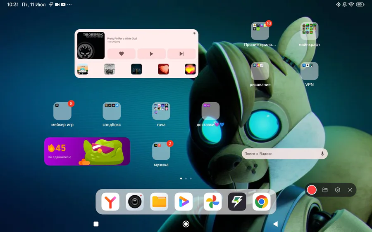Close the screen recorder floating toolbar

coord(350,190)
